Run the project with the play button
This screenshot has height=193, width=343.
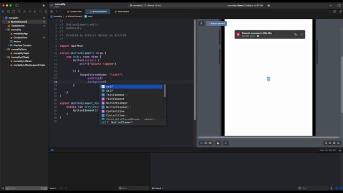tap(44, 5)
